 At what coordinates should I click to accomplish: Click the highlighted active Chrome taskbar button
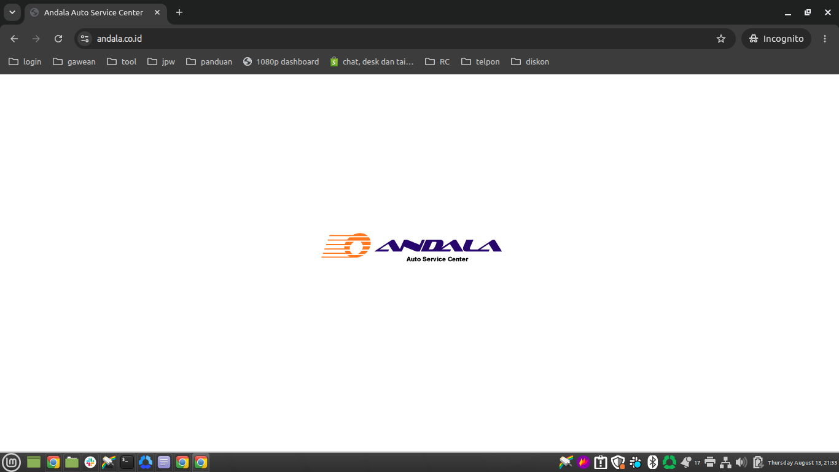[x=201, y=462]
